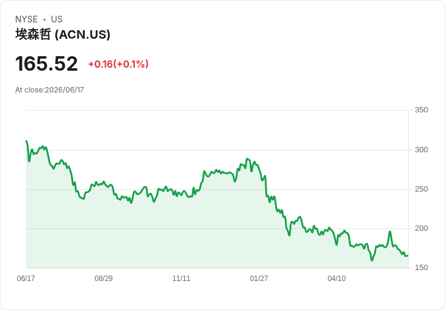Viewport: 445px width, 310px height.
Task: Click the +0.16(+0.1%) price change
Action: click(119, 64)
